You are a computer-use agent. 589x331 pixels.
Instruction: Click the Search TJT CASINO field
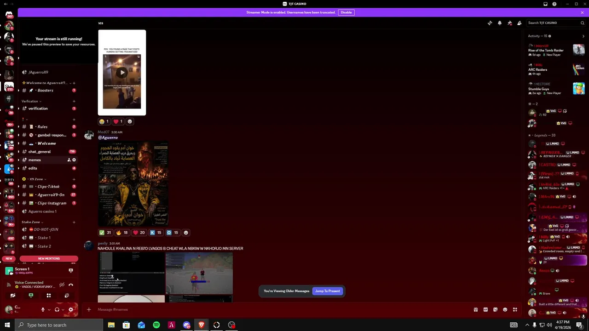click(556, 23)
